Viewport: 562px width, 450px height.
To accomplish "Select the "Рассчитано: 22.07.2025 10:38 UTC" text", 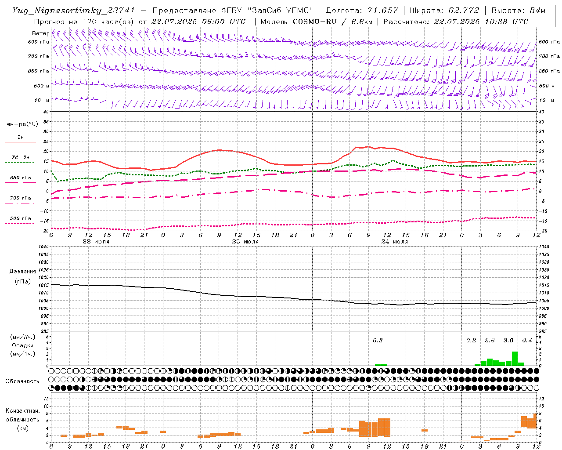I will [456, 22].
